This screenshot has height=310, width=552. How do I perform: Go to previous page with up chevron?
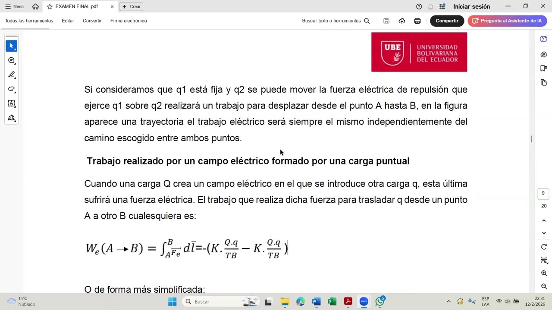click(x=544, y=220)
